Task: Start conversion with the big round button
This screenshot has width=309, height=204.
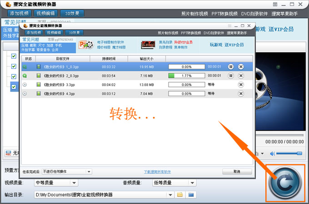Action: 285,183
